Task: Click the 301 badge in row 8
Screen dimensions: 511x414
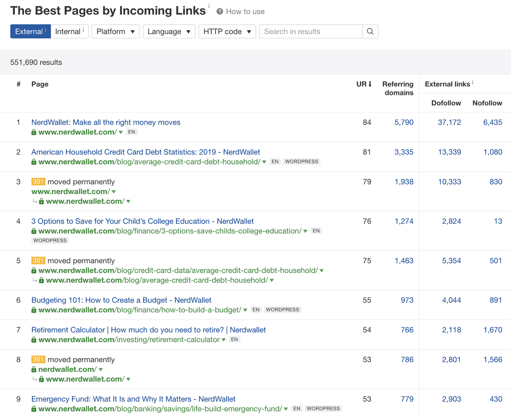Action: point(38,360)
